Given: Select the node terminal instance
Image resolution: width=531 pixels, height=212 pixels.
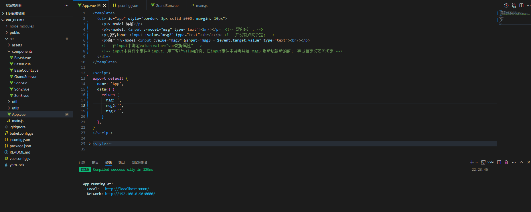Looking at the screenshot, I should pyautogui.click(x=487, y=162).
